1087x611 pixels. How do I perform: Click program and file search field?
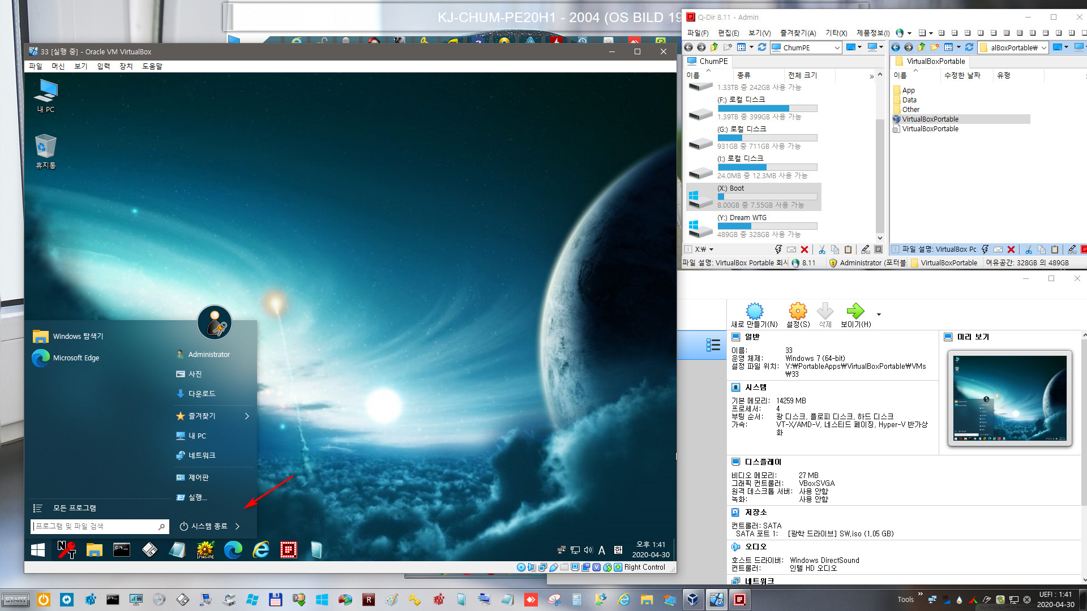coord(100,526)
